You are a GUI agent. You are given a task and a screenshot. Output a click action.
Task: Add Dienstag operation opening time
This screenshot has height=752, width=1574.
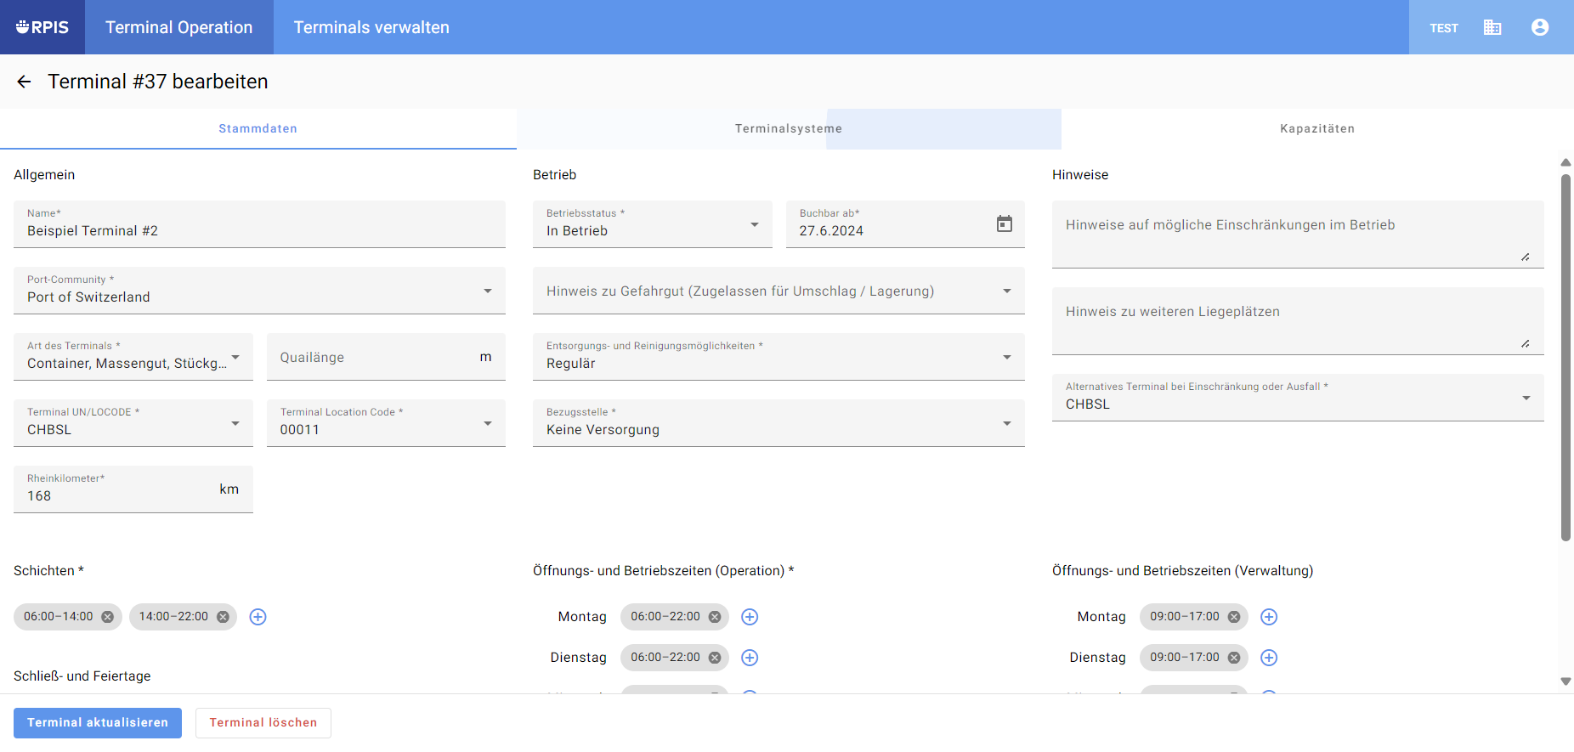click(x=750, y=658)
